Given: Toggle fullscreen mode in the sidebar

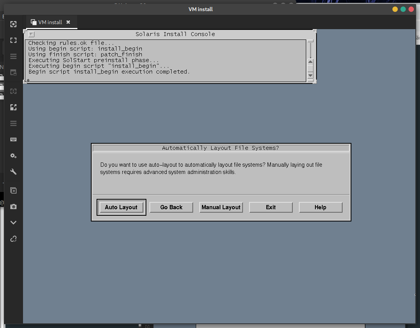Looking at the screenshot, I should [13, 40].
